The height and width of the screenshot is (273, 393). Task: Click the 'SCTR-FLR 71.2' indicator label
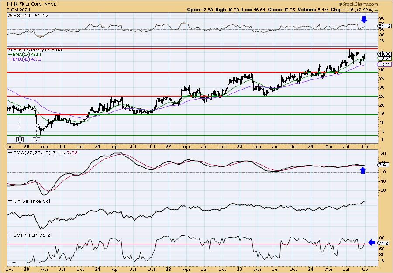(x=31, y=235)
